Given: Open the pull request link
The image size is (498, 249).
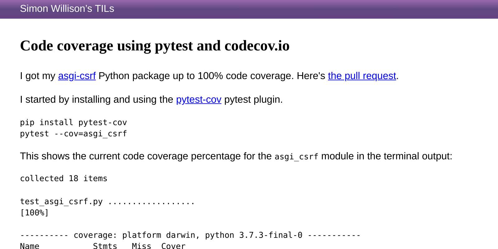Looking at the screenshot, I should point(362,76).
